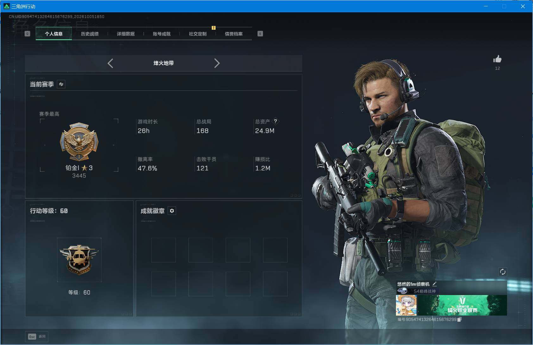This screenshot has width=533, height=345.
Task: Click the E next-tab key hint
Action: pos(260,34)
